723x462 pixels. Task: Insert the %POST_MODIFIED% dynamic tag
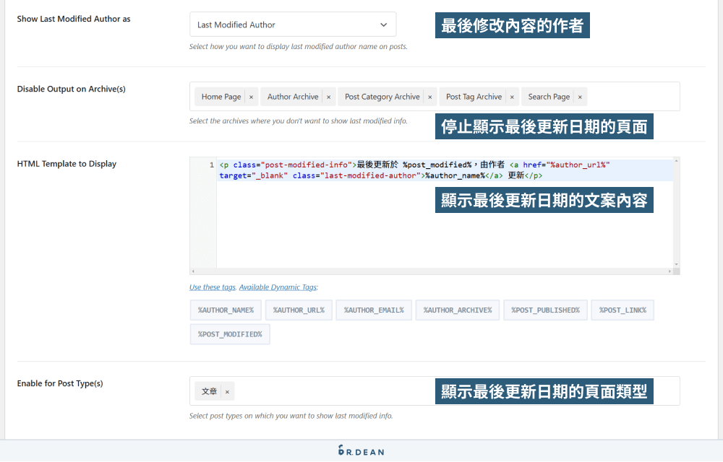(229, 334)
